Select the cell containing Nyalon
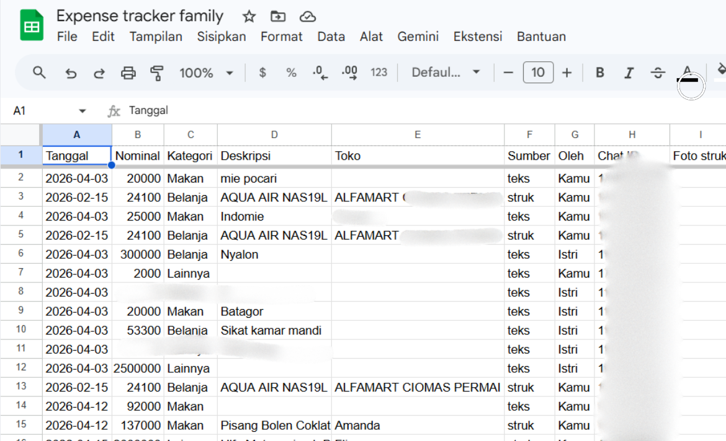This screenshot has width=726, height=441. (x=274, y=254)
